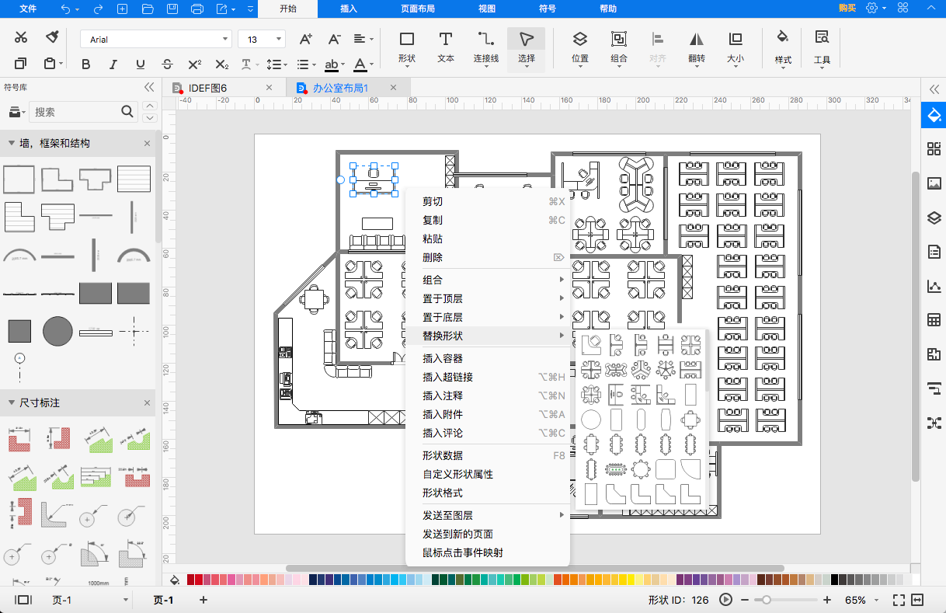Select the 连接线 connector tool
946x613 pixels.
click(486, 47)
